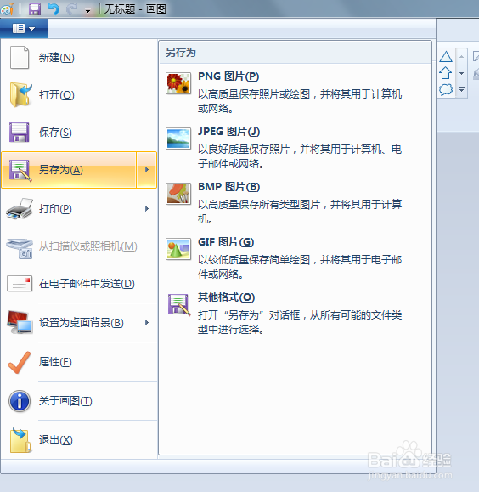Choose 退出(X) to quit Paint

point(79,440)
